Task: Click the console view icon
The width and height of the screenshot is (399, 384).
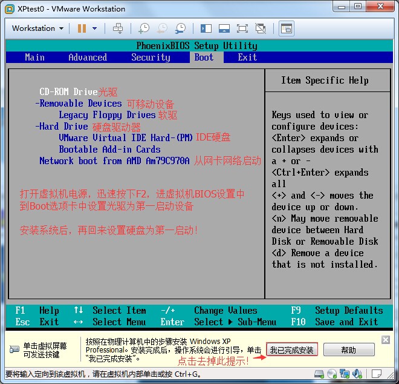Action: tap(286, 28)
